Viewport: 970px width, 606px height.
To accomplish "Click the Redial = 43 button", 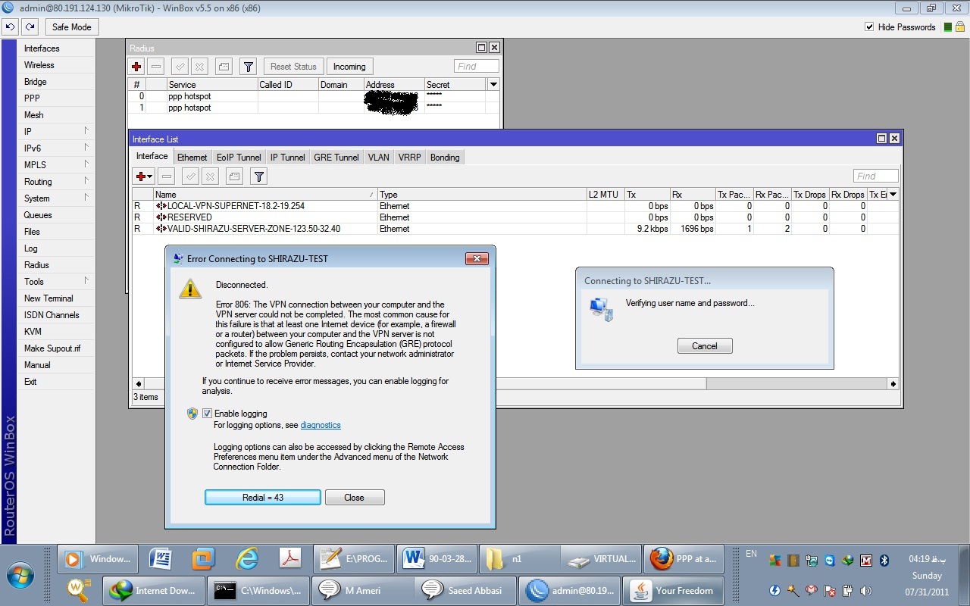I will tap(263, 498).
